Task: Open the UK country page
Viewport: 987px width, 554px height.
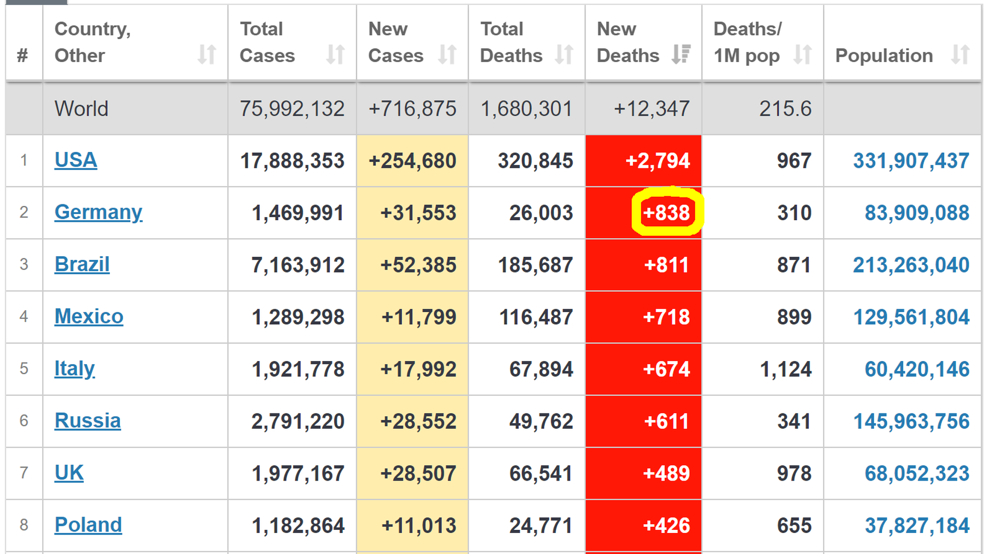Action: (x=69, y=473)
